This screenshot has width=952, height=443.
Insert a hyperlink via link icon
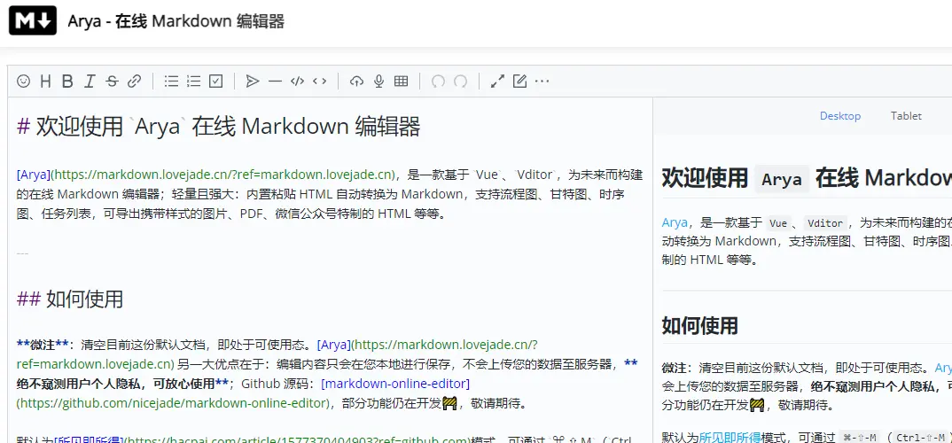(134, 82)
